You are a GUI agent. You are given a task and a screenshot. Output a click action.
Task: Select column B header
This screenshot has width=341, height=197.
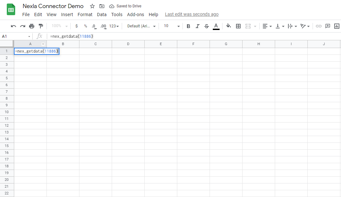(x=63, y=44)
